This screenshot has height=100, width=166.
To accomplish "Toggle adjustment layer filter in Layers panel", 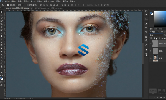I will 165,32.
